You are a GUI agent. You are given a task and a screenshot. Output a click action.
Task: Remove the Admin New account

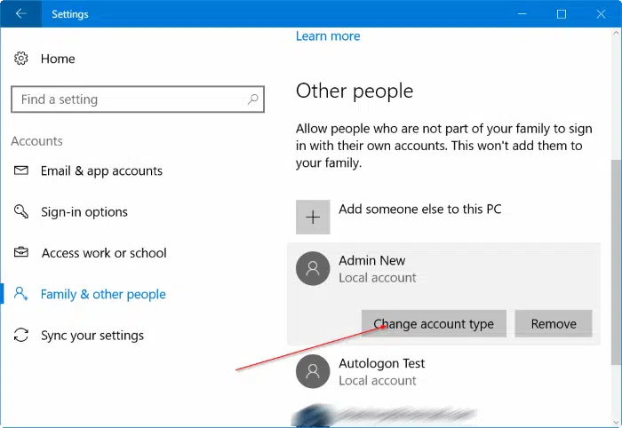[x=554, y=324]
